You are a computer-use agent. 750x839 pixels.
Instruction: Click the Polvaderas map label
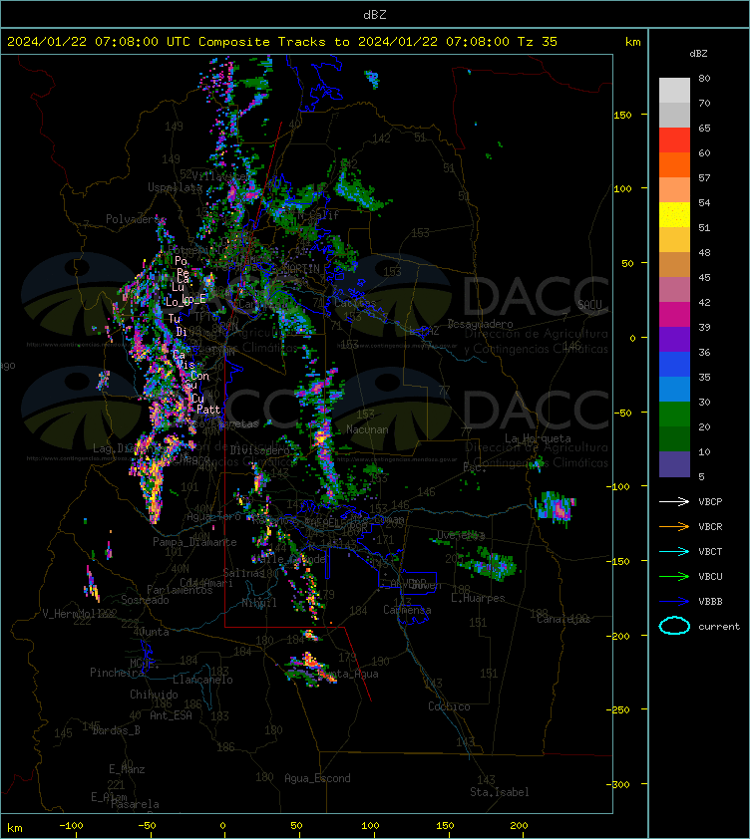(135, 219)
